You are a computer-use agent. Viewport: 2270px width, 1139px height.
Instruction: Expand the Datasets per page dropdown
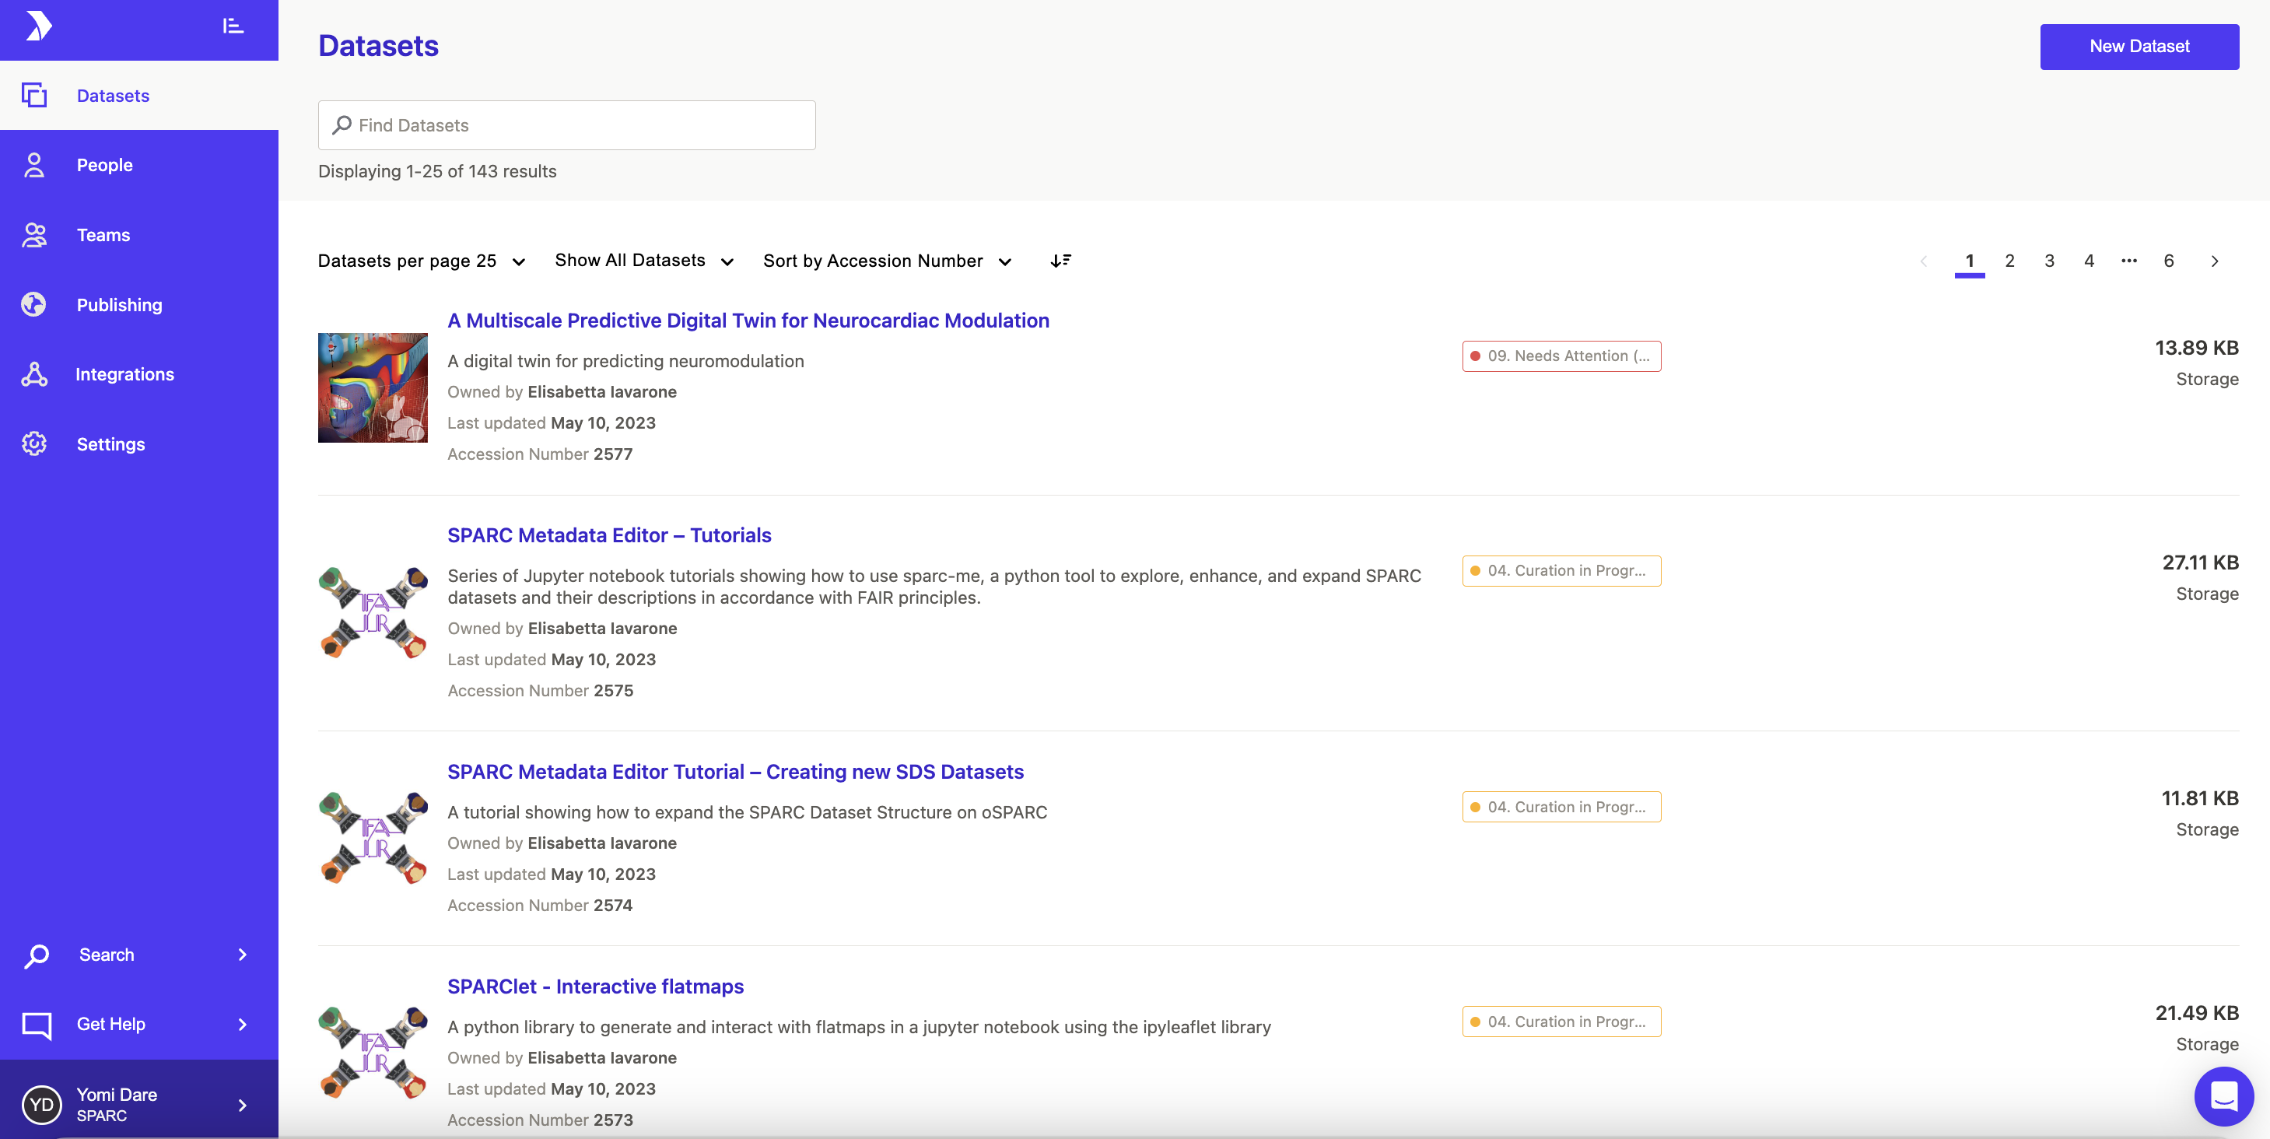coord(421,261)
